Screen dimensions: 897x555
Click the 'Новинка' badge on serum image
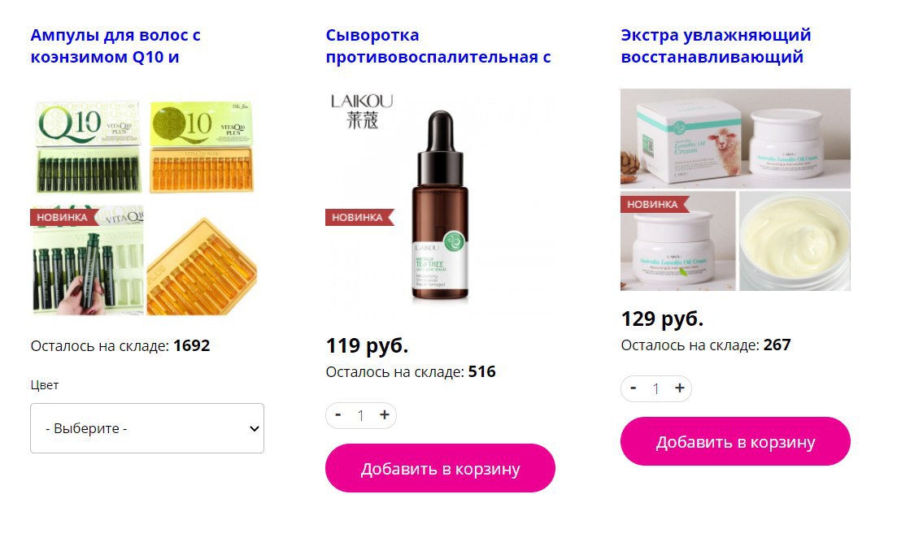pos(359,217)
